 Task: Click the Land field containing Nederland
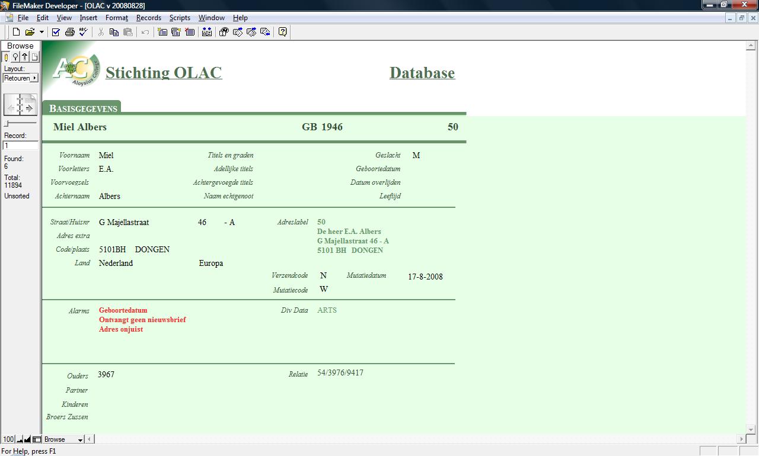coord(116,263)
